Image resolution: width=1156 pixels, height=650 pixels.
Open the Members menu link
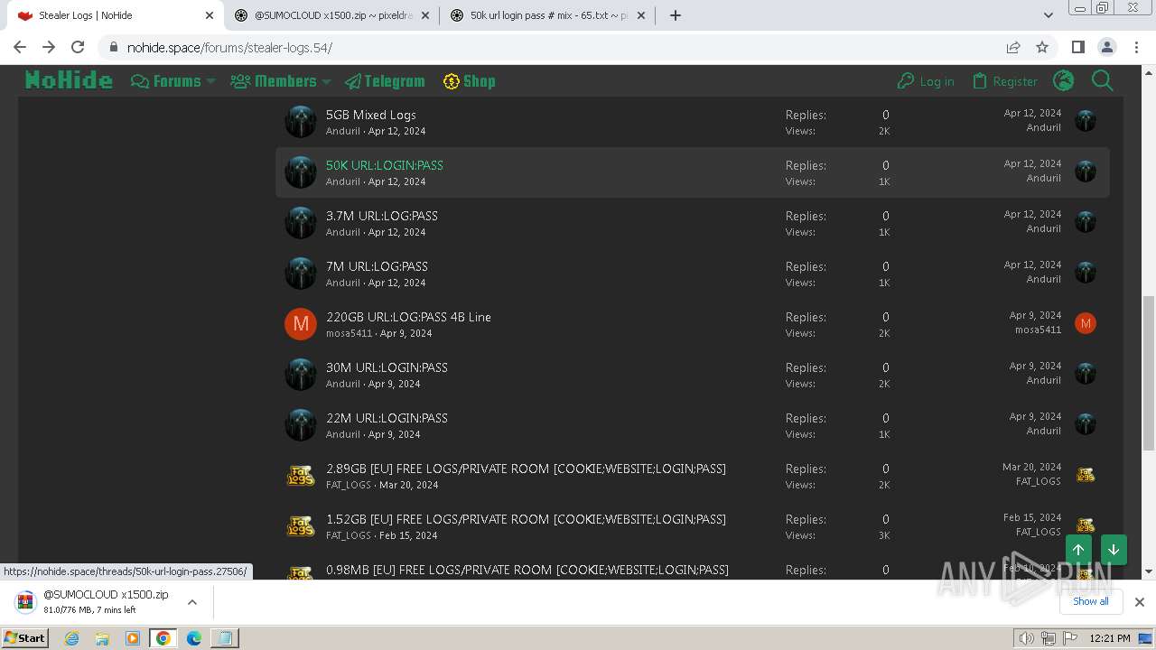point(274,81)
